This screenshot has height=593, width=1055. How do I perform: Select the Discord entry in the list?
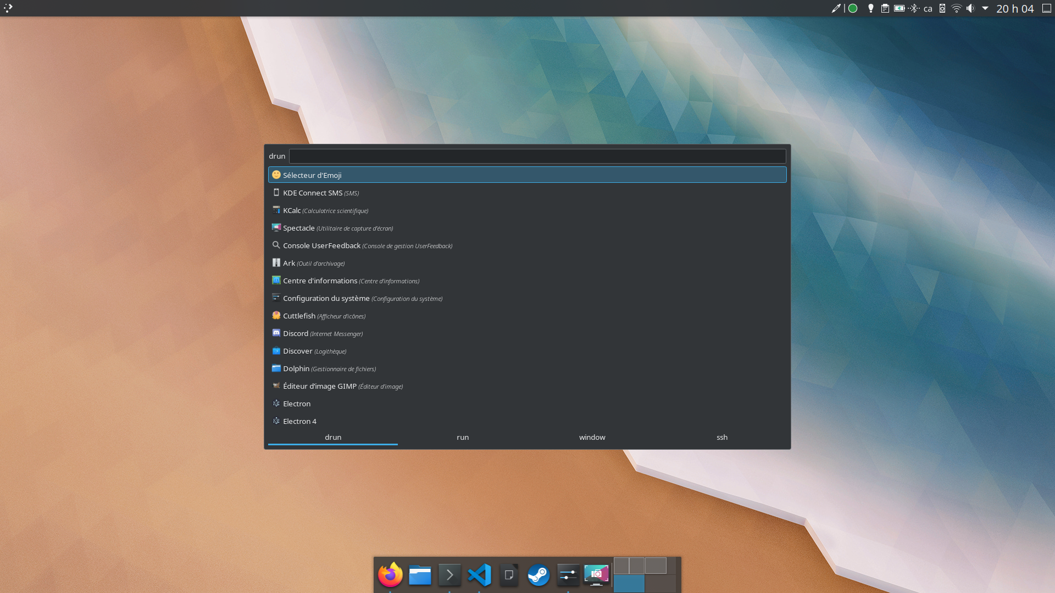pos(296,333)
